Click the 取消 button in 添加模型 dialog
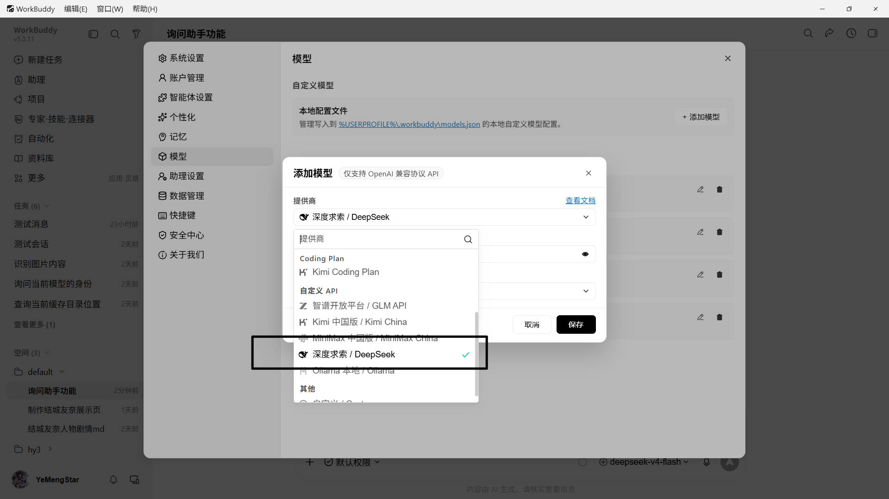The height and width of the screenshot is (499, 889). click(532, 324)
